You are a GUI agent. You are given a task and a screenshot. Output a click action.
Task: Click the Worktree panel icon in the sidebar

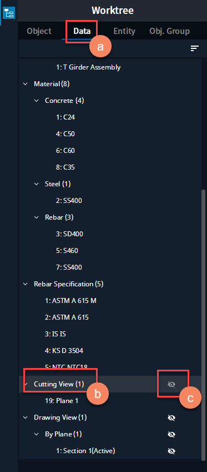coord(9,13)
